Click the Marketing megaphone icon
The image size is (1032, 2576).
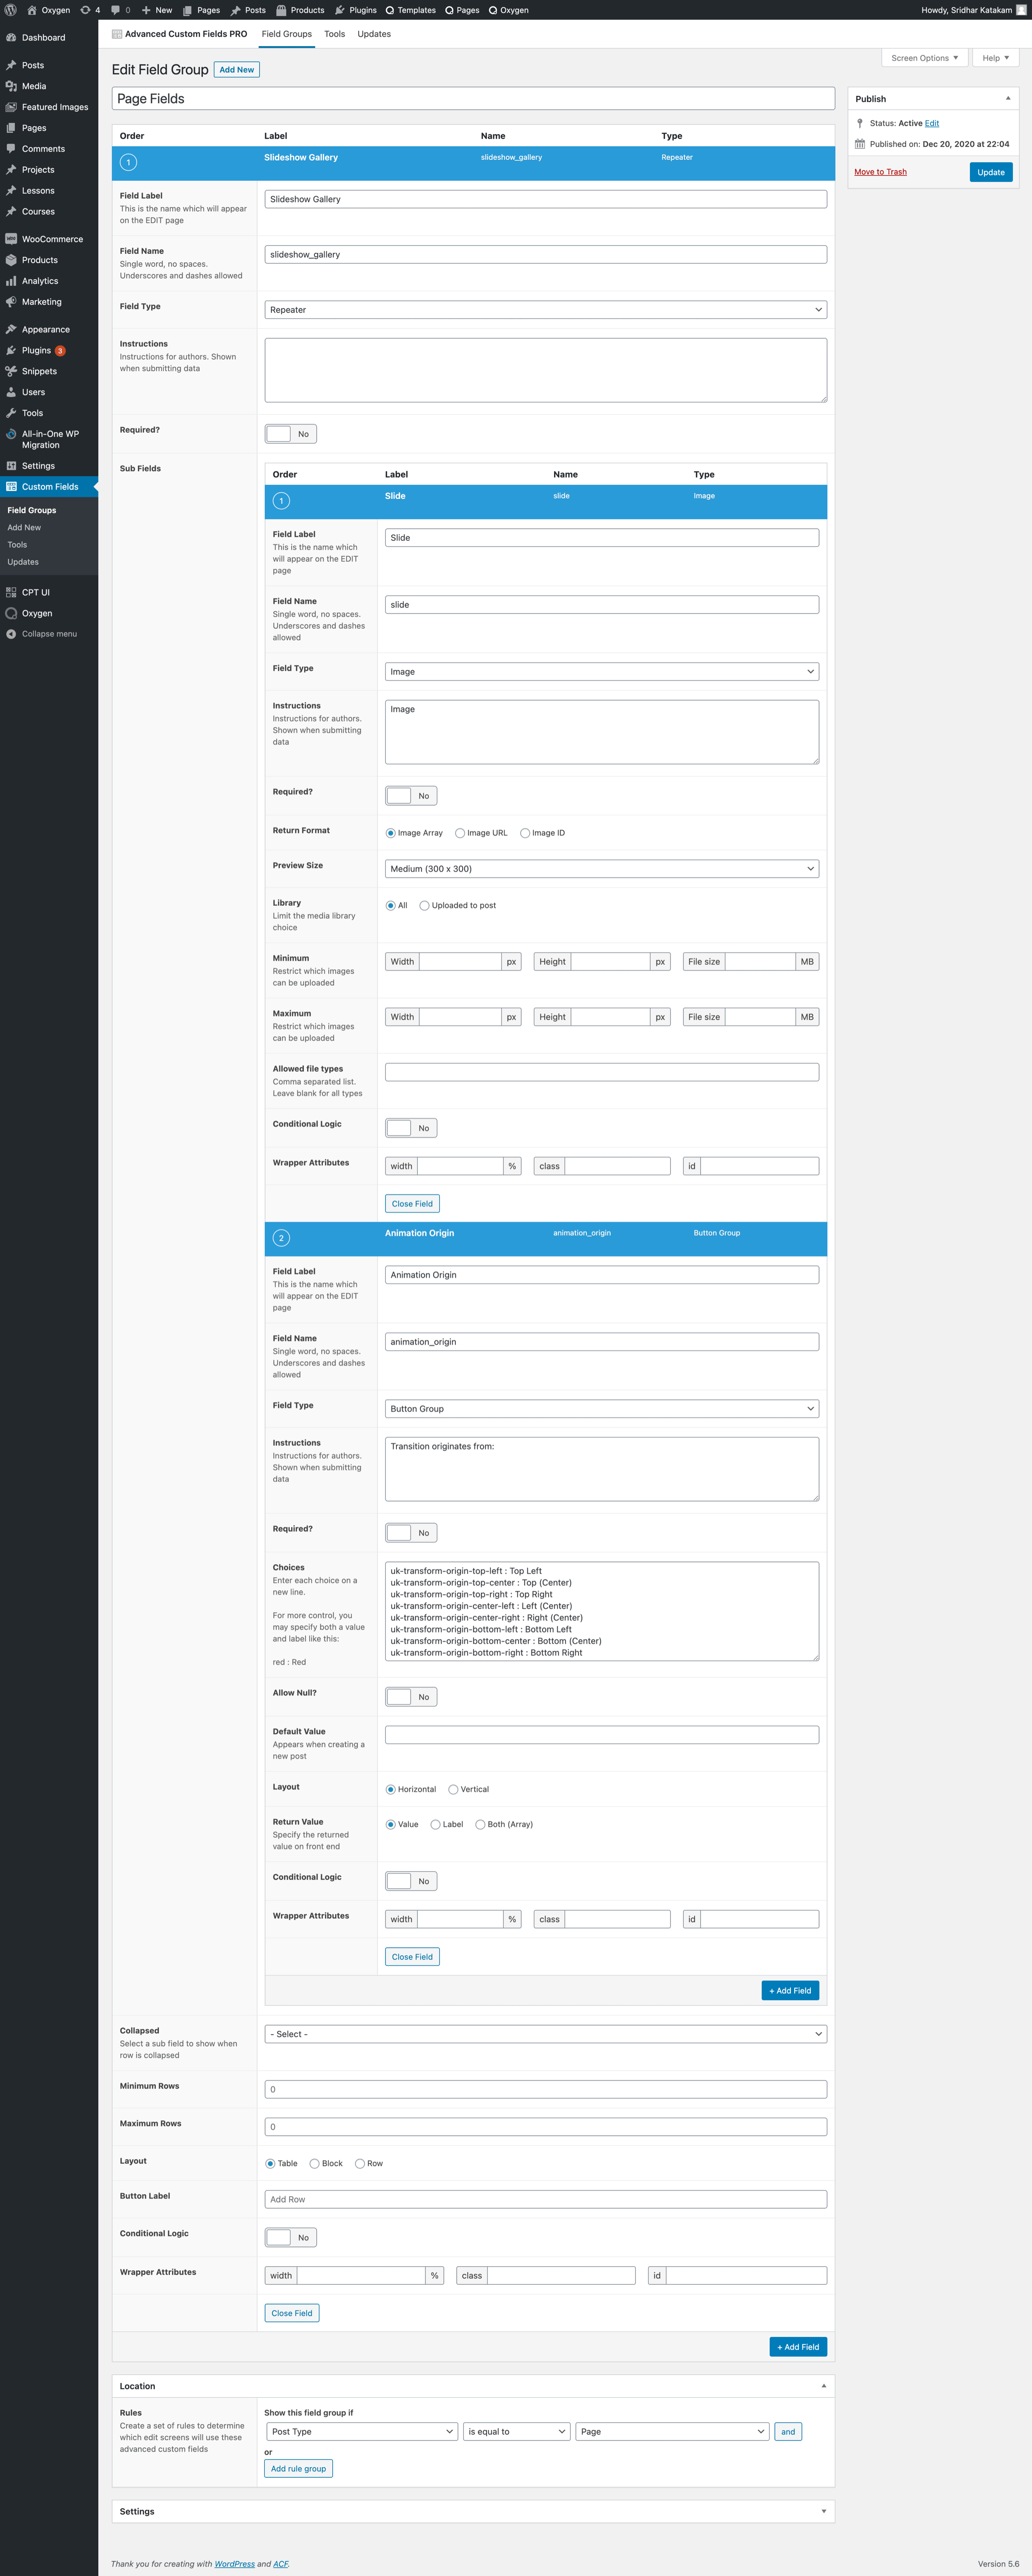pyautogui.click(x=11, y=302)
